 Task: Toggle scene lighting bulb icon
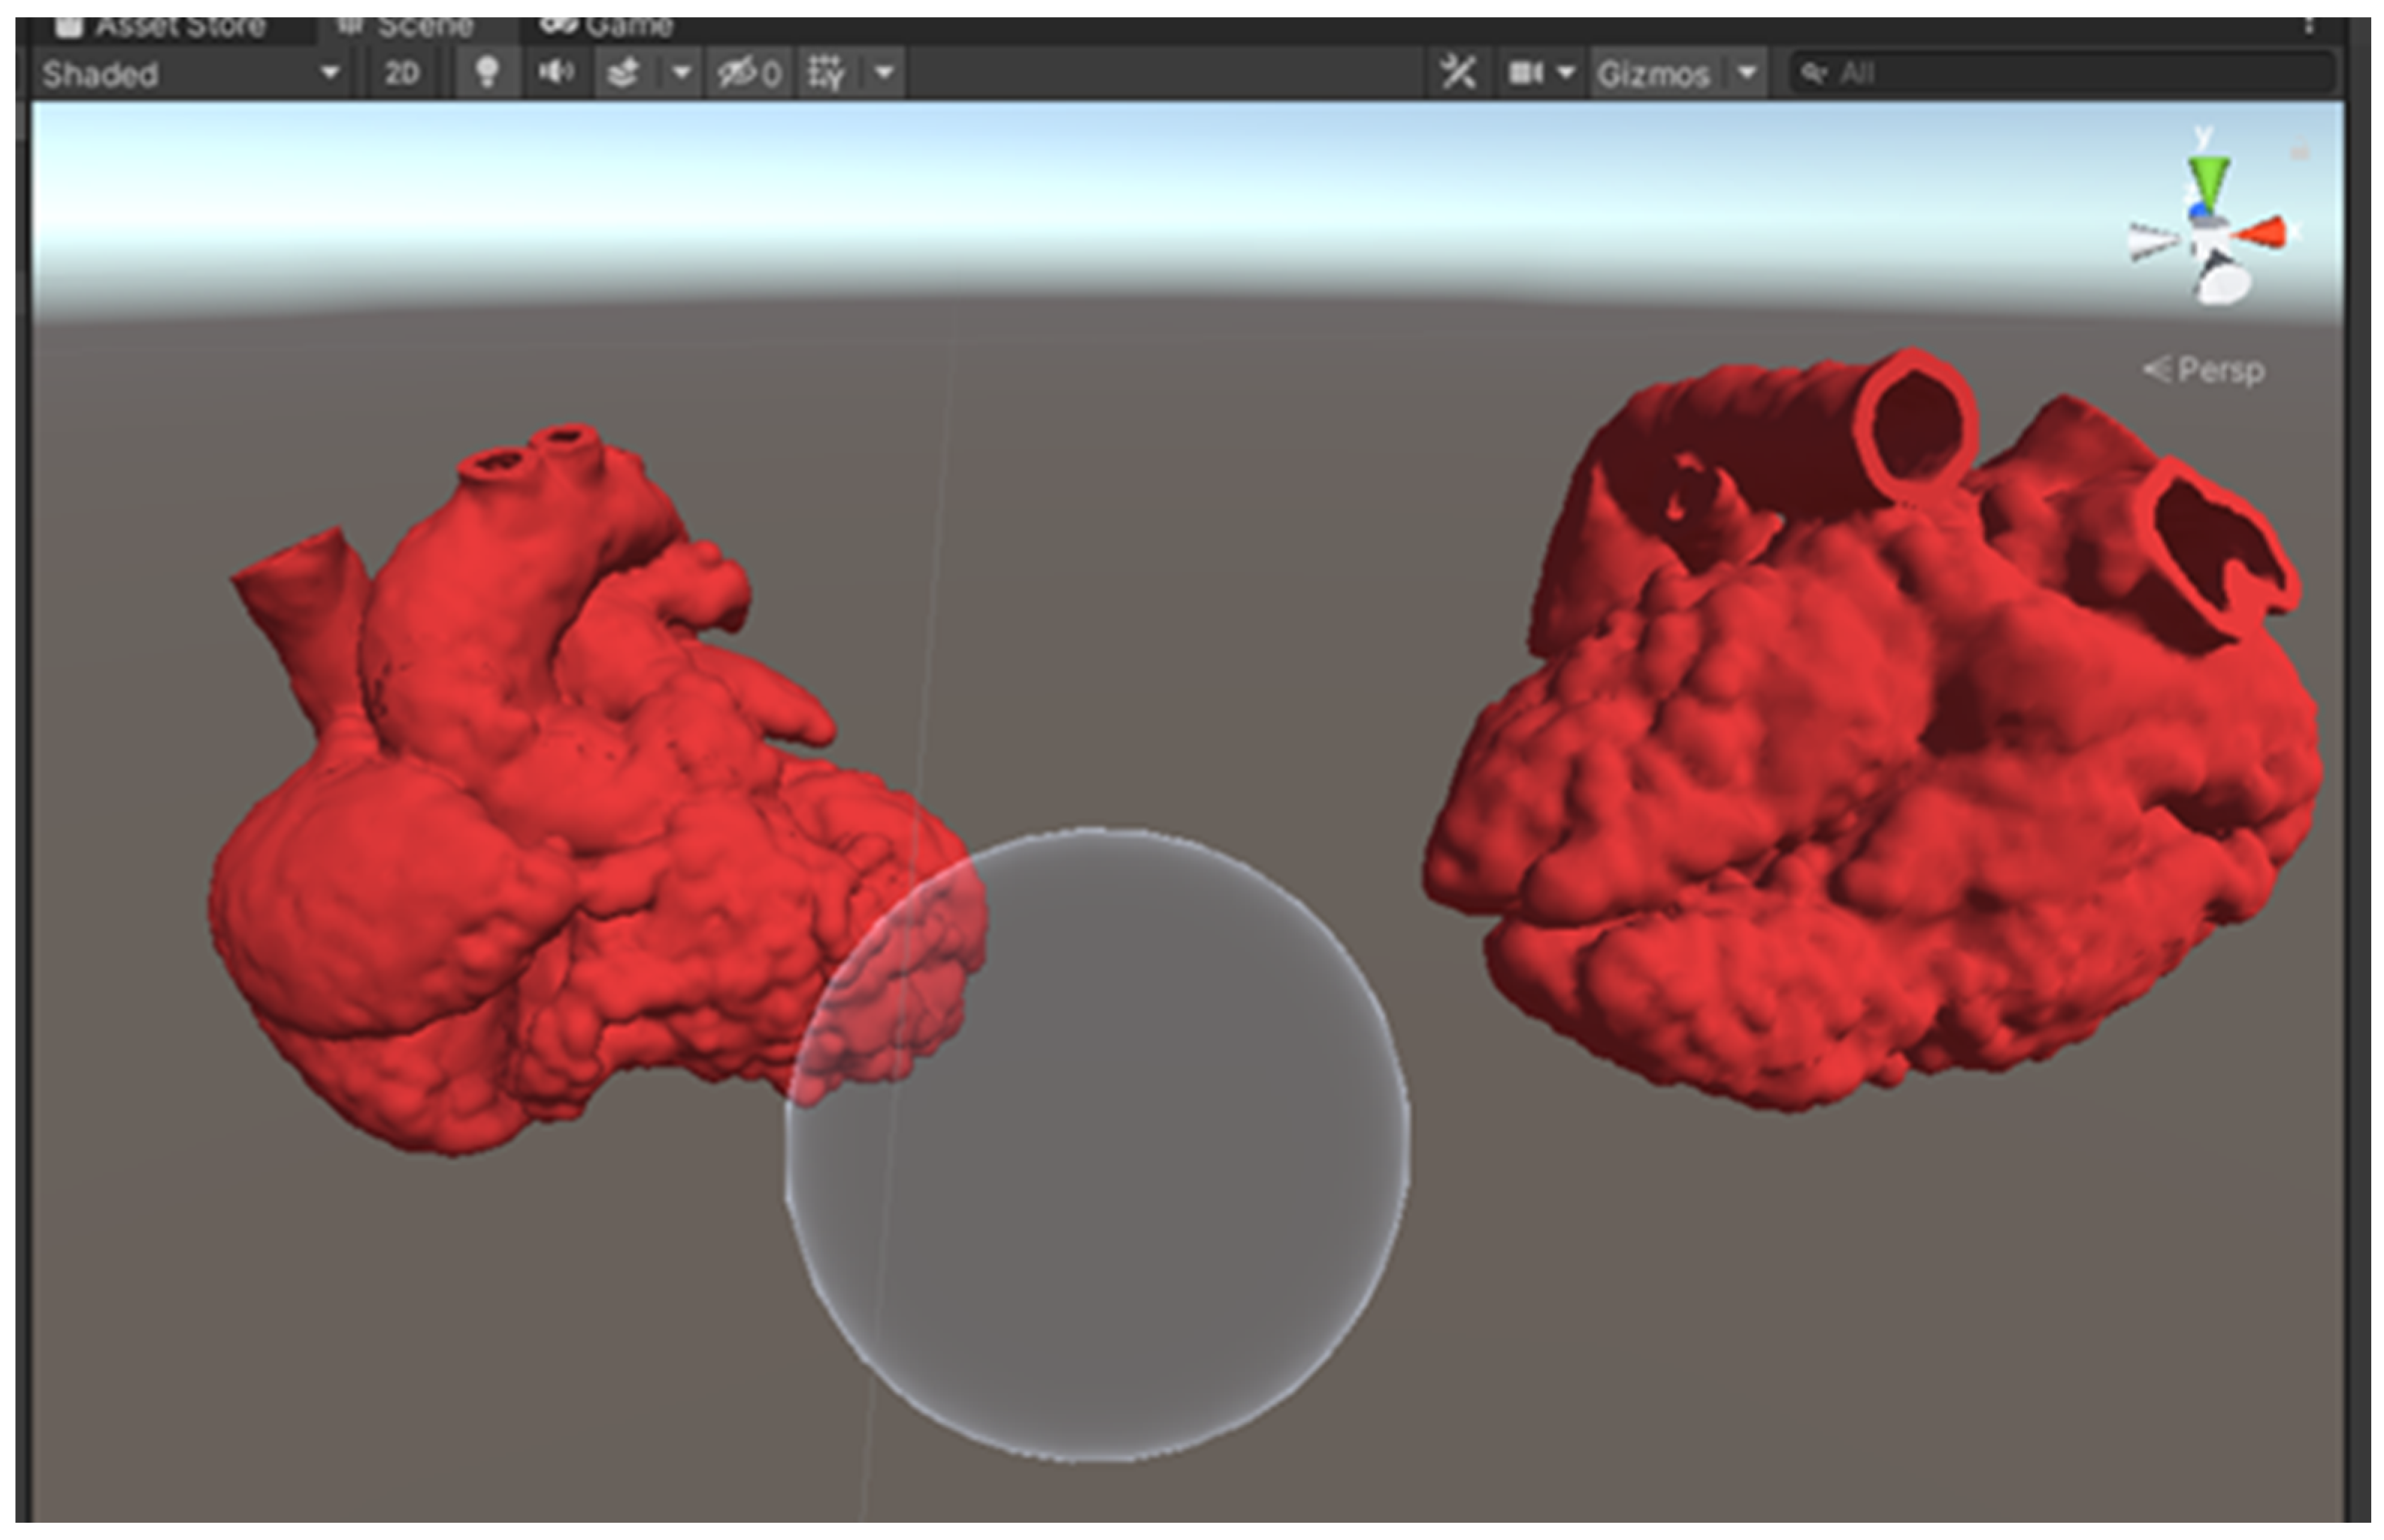click(x=486, y=73)
